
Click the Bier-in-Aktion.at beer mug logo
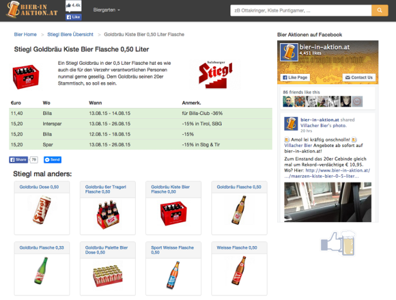coord(32,10)
